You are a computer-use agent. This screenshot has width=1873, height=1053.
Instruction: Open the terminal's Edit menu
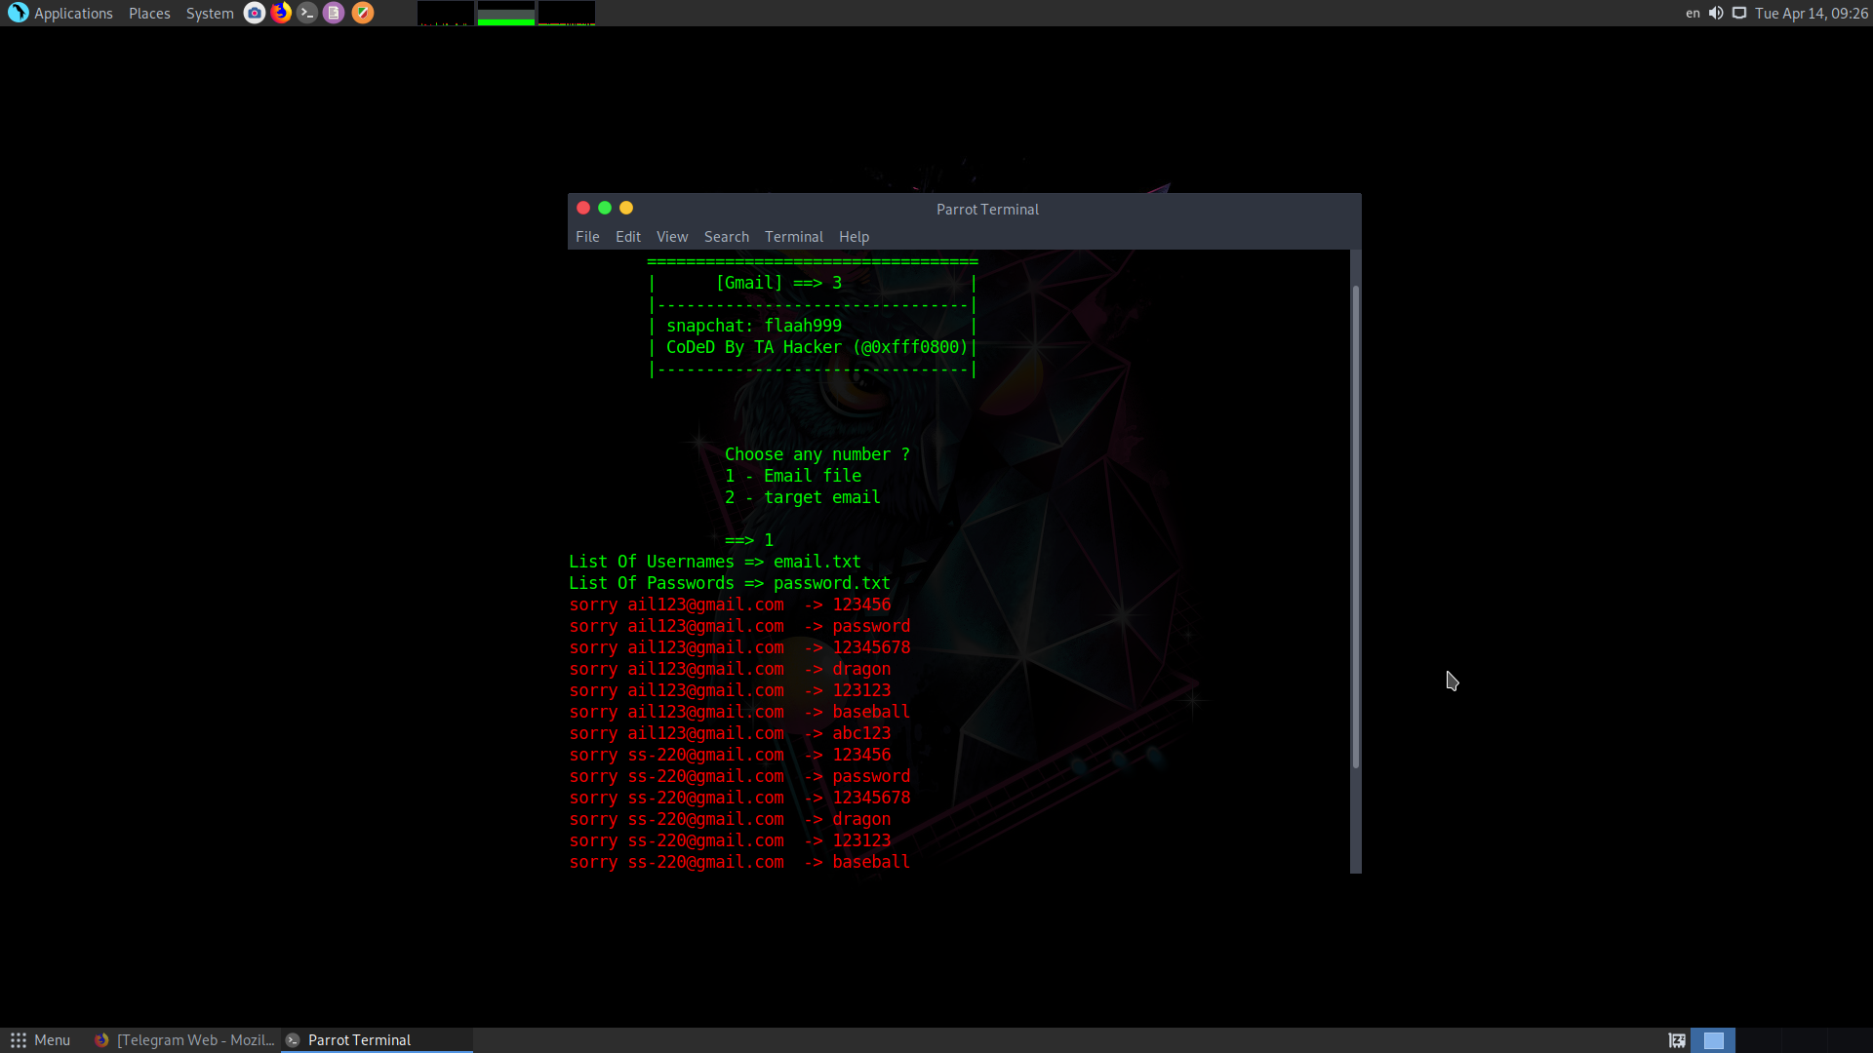[627, 237]
